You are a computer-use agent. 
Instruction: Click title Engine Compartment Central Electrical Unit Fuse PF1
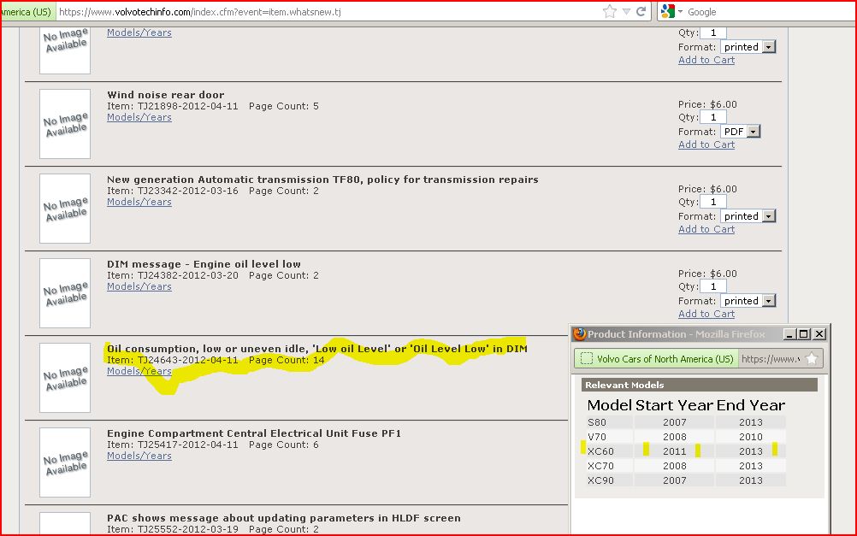[x=254, y=433]
